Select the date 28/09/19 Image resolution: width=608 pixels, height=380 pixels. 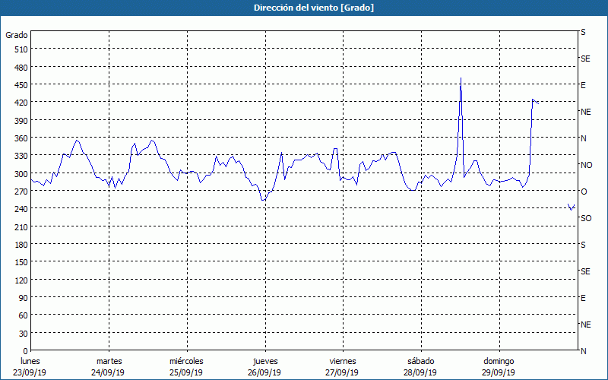(420, 372)
